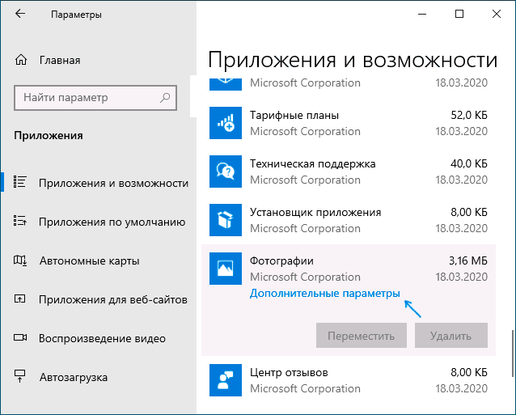
Task: Click the Автономные карты map icon
Action: pos(19,260)
